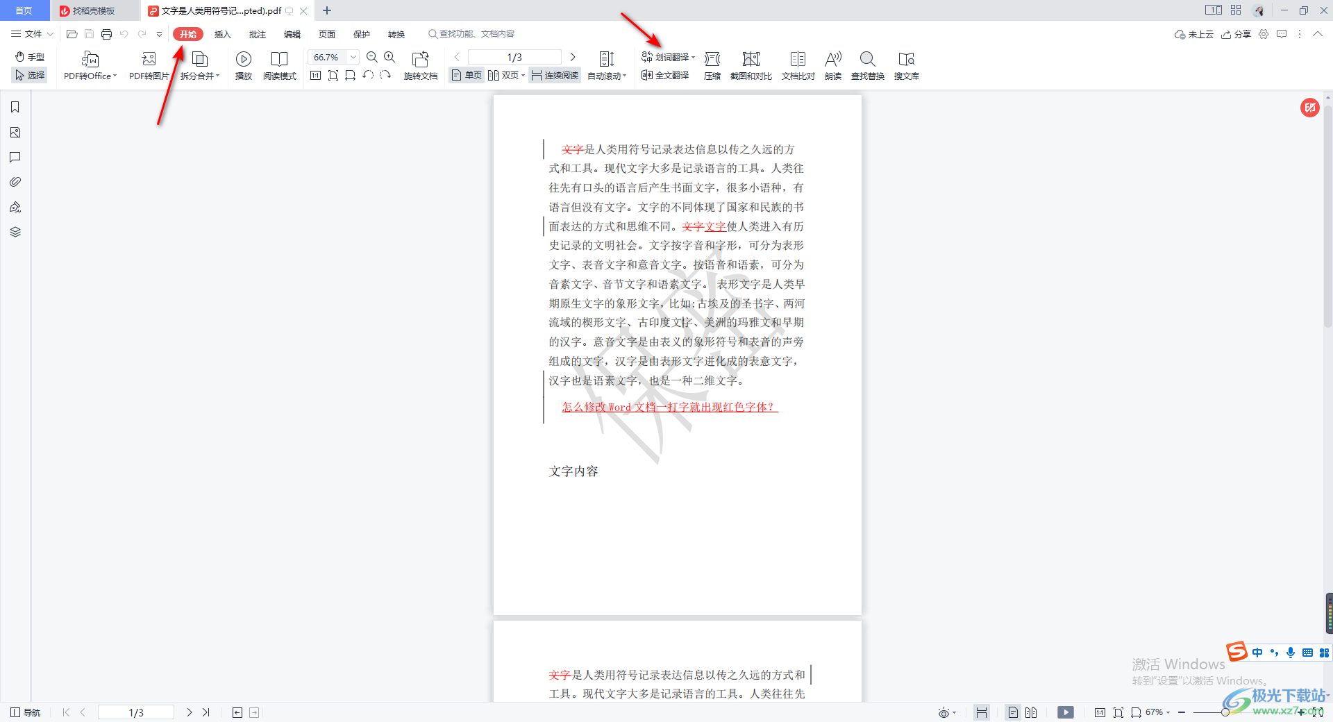The width and height of the screenshot is (1333, 722).
Task: Expand quick access toolbar customize arrow
Action: click(159, 34)
